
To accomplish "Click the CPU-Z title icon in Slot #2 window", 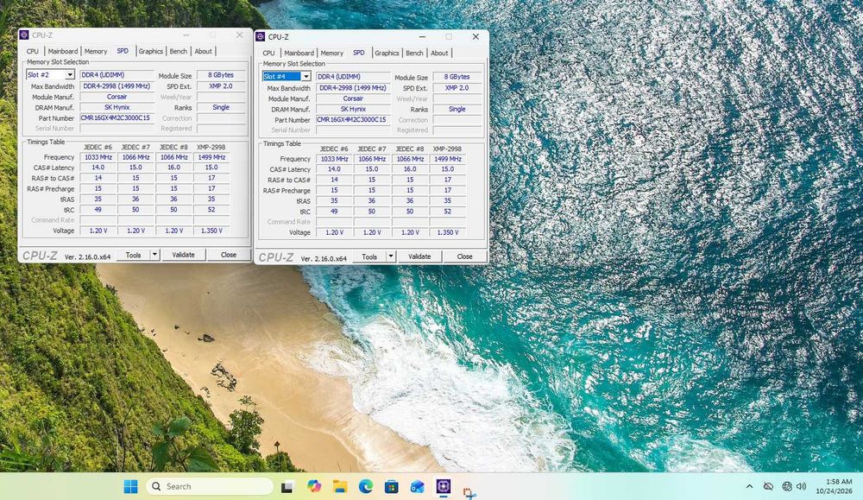I will tap(24, 35).
